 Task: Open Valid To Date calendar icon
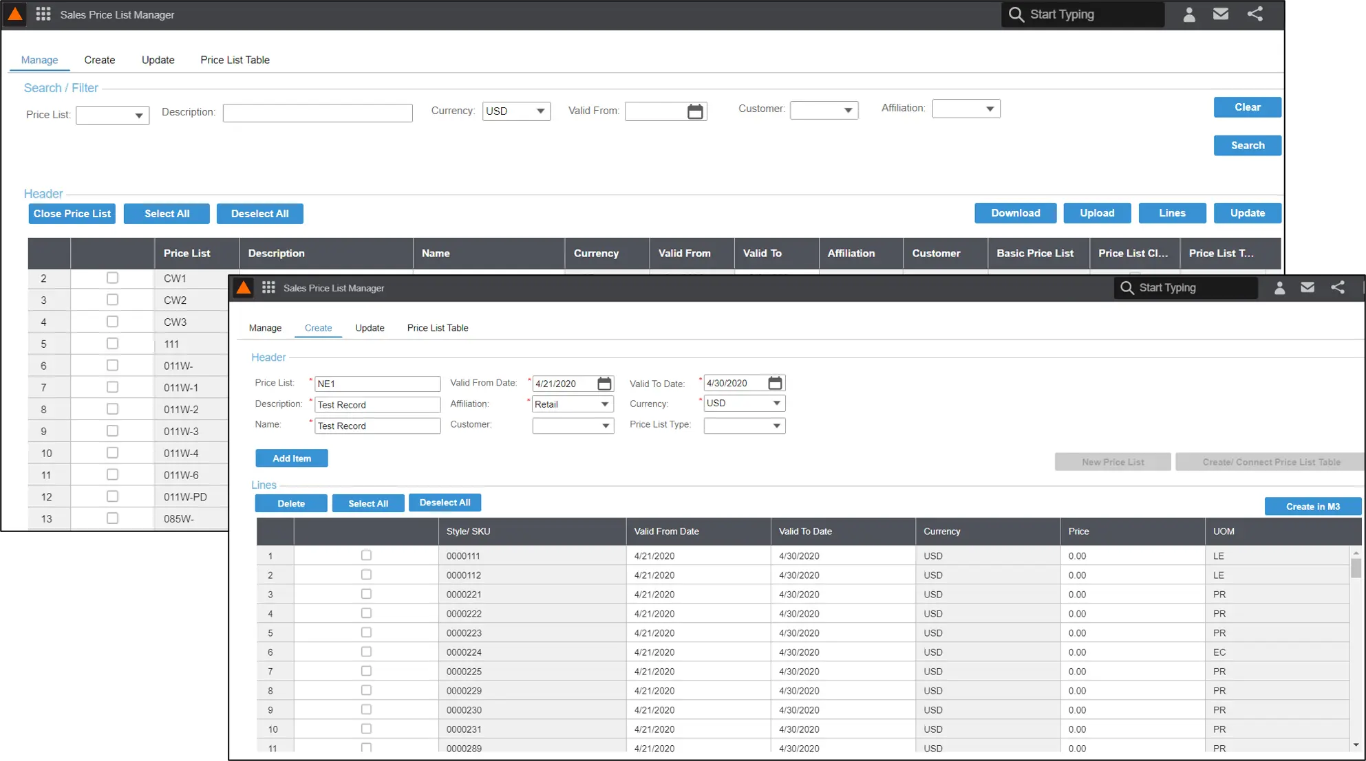775,383
